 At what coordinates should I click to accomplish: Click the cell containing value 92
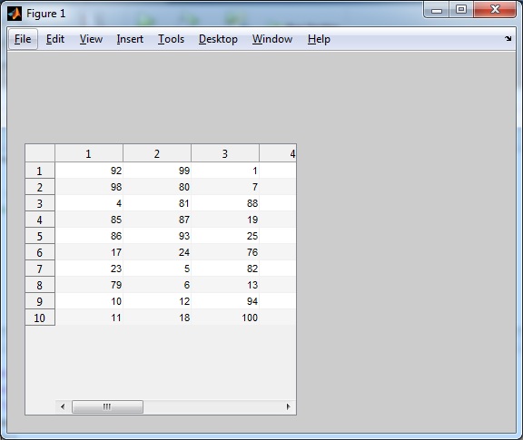[x=89, y=171]
